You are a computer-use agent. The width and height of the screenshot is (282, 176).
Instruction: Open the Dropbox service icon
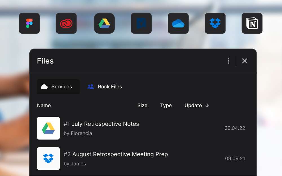click(x=215, y=23)
